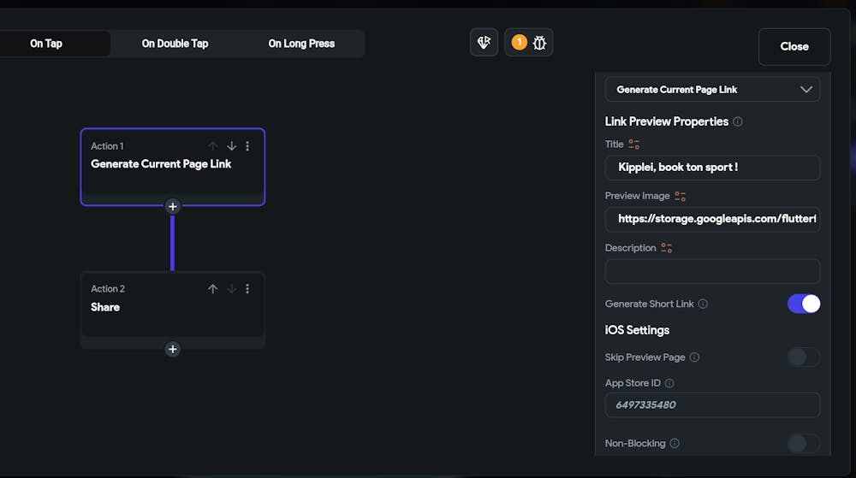Set Preview Image from variable icon

[681, 196]
